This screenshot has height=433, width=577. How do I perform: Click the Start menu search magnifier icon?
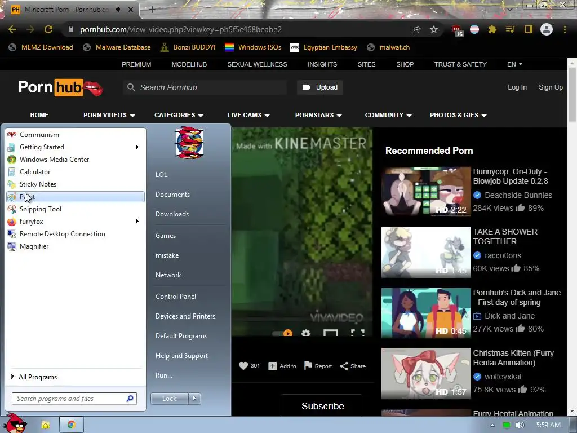tap(130, 399)
